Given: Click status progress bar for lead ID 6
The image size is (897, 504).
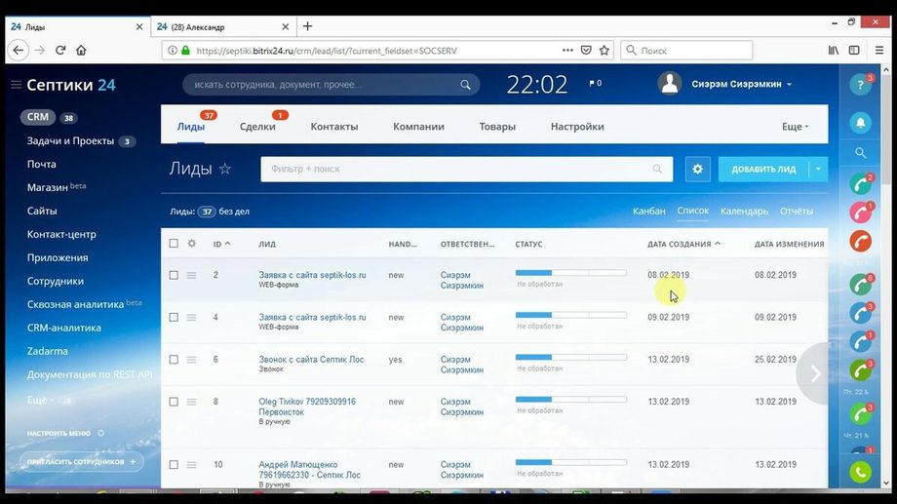Looking at the screenshot, I should tap(571, 358).
